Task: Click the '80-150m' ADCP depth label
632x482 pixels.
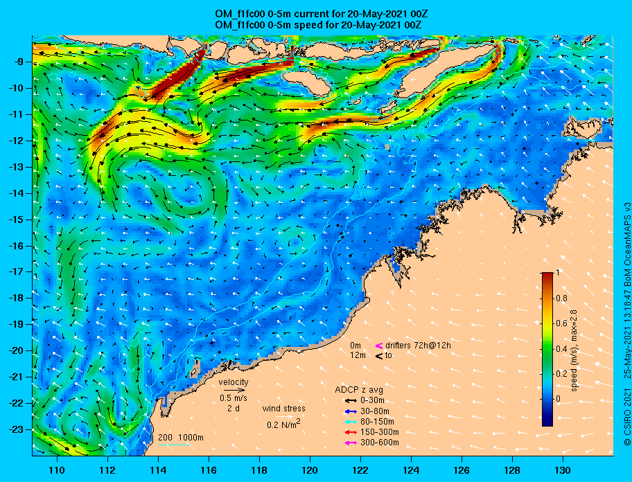Action: pos(377,422)
